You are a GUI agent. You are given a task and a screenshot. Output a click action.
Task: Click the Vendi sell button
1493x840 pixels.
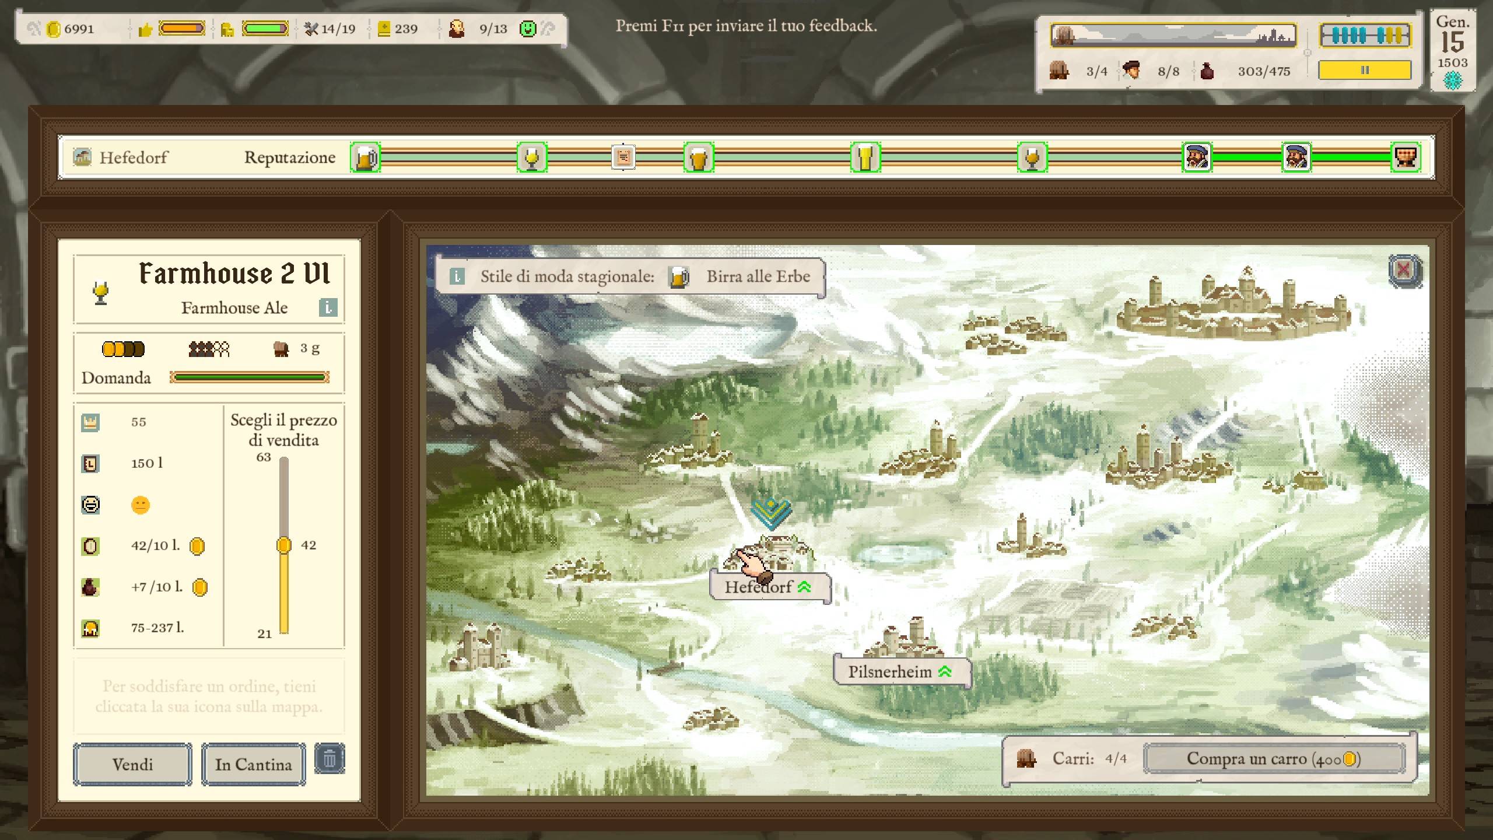tap(132, 764)
